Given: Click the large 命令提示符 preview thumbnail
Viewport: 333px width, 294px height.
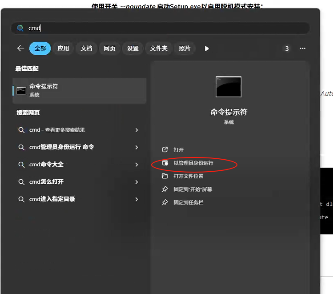Looking at the screenshot, I should pos(229,87).
